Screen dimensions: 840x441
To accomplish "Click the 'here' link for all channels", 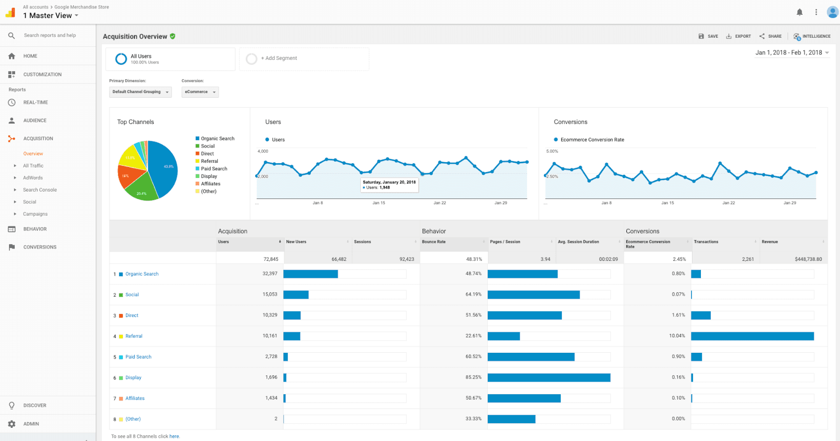I will pos(174,436).
